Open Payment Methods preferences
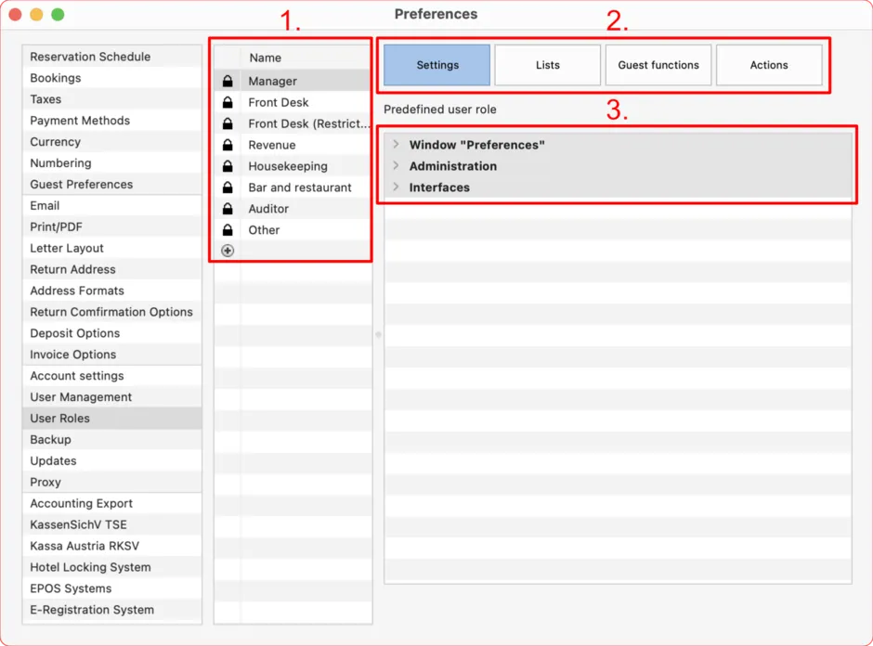 111,120
